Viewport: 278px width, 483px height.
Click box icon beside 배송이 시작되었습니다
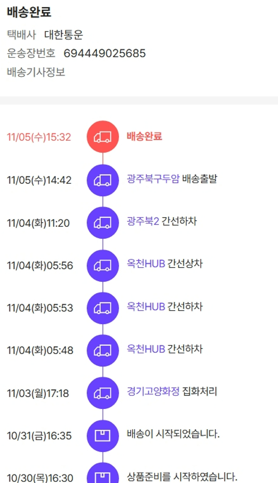point(103,435)
